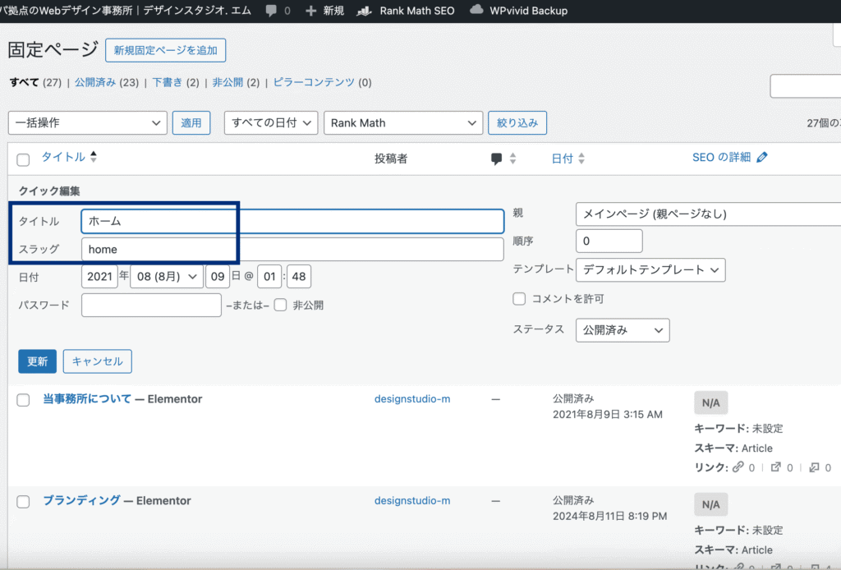Screen dimensions: 841x570
Task: Click the comments bubble icon in admin bar
Action: pos(271,11)
